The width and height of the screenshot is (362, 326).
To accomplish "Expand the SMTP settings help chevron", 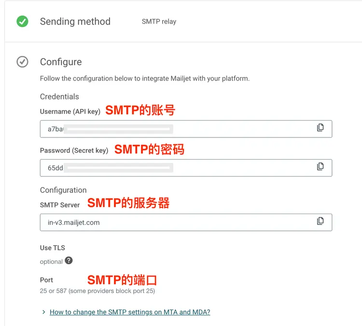I will tap(44, 312).
